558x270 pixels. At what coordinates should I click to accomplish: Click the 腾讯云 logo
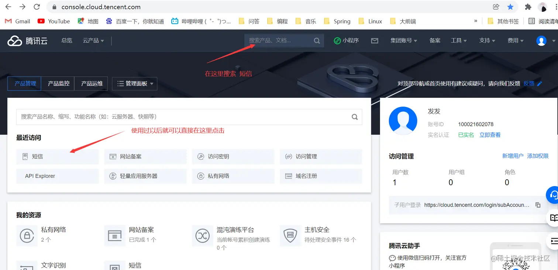tap(28, 41)
